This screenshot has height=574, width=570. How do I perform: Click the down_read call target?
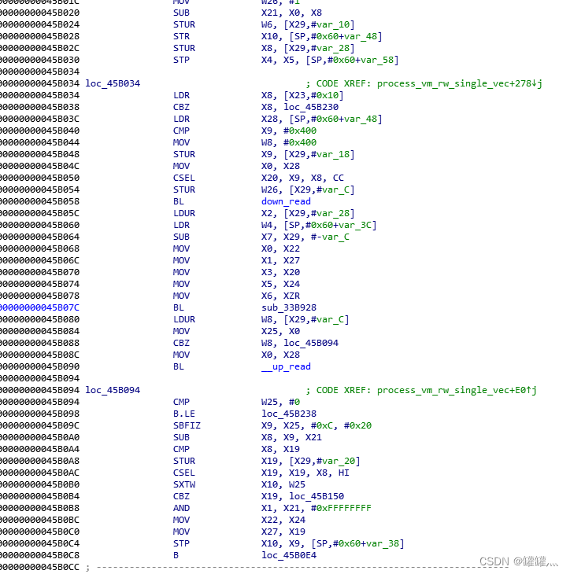click(x=286, y=201)
